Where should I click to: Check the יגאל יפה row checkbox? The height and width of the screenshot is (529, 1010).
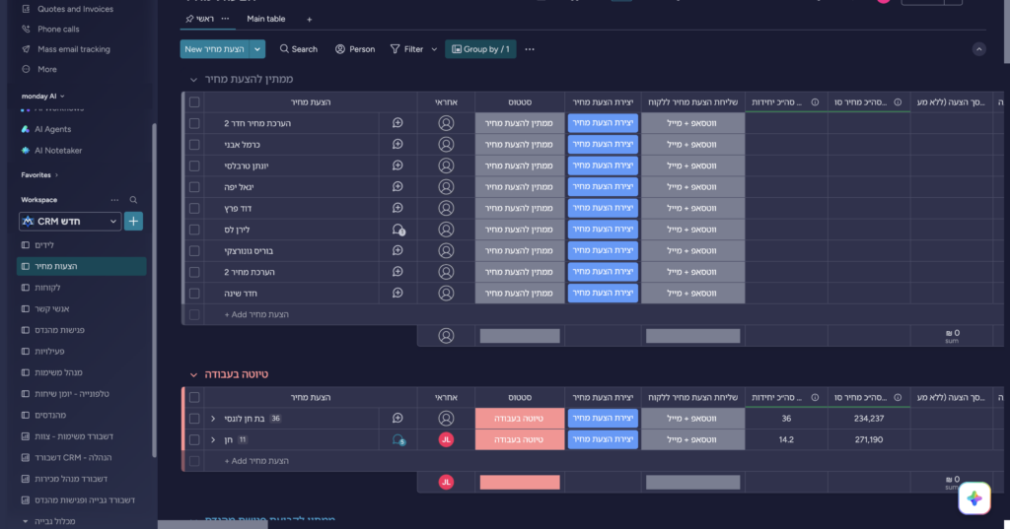tap(194, 187)
